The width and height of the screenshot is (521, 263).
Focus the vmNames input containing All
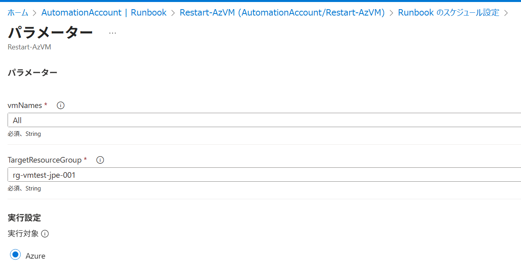point(263,120)
